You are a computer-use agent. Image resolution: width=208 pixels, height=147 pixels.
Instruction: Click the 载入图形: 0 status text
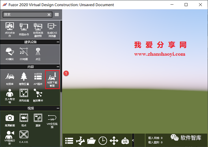[x=155, y=142]
